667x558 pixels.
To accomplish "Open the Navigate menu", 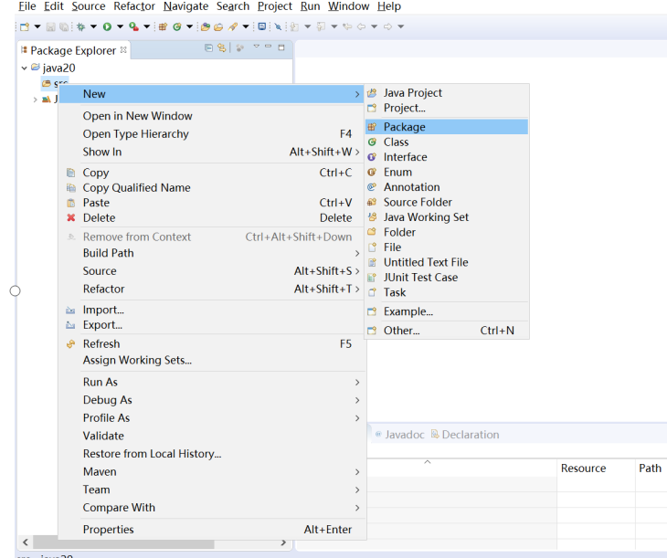I will tap(185, 6).
